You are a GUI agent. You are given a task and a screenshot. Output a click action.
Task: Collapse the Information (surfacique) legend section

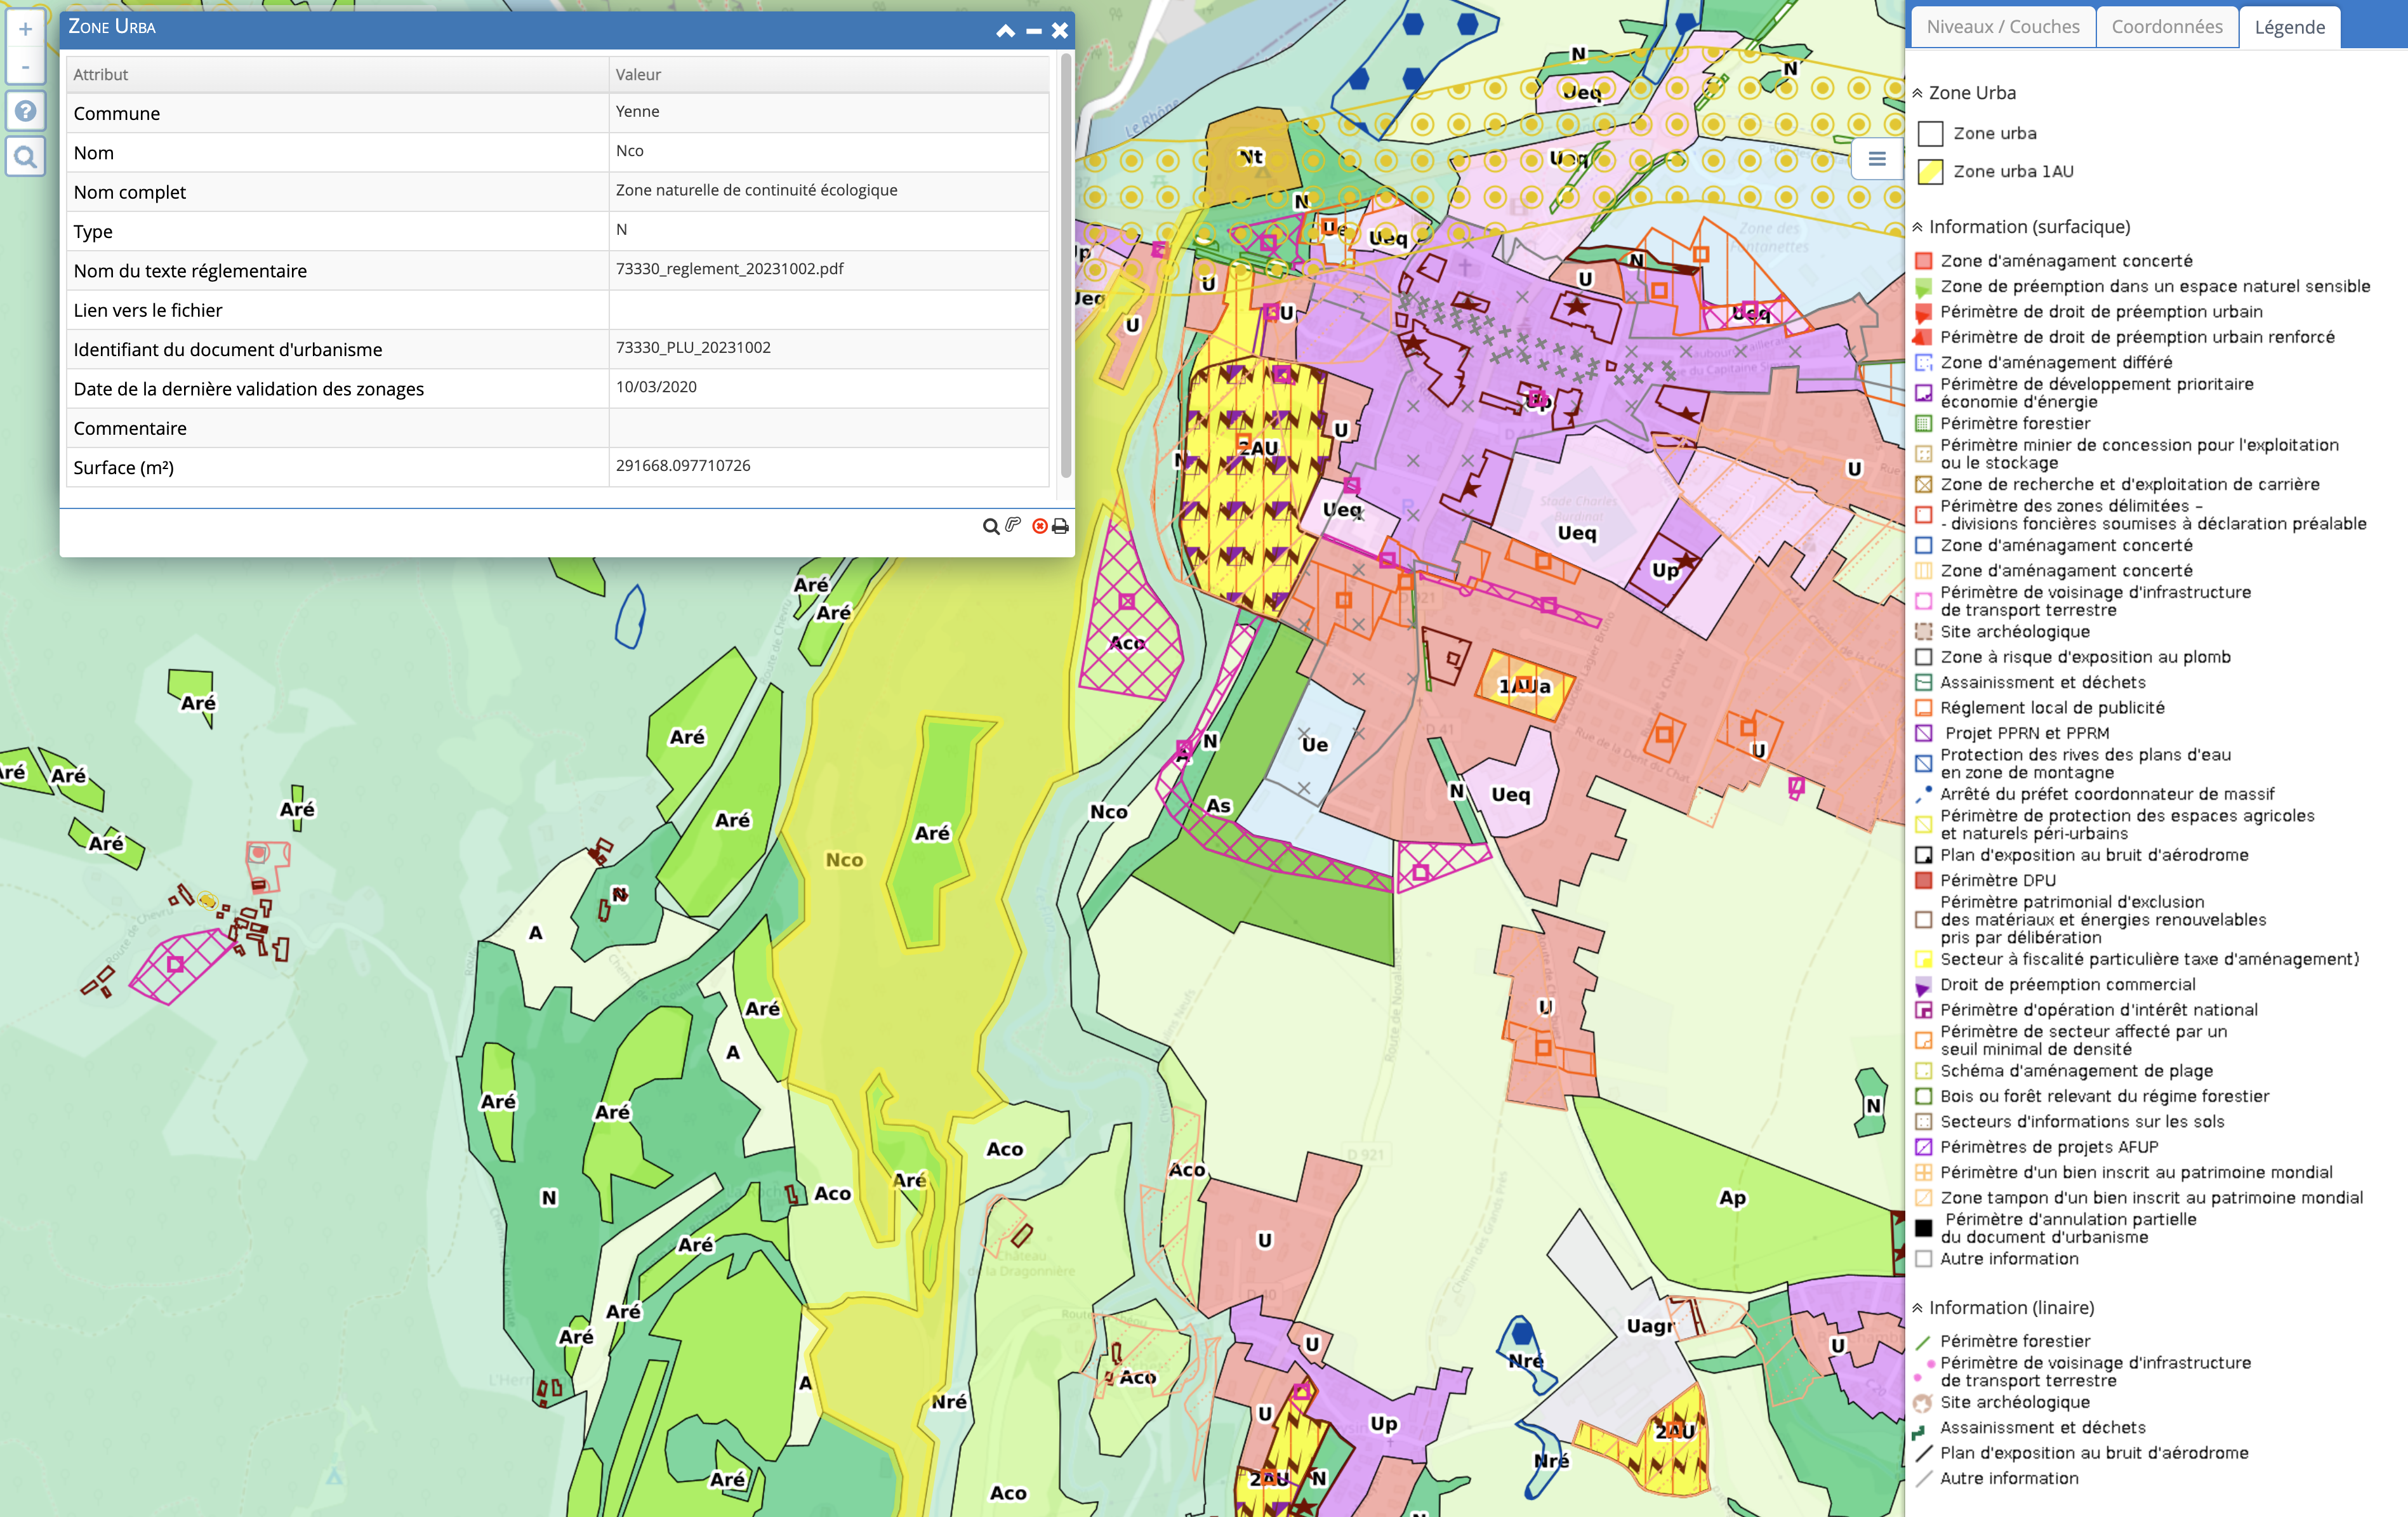coord(1917,227)
